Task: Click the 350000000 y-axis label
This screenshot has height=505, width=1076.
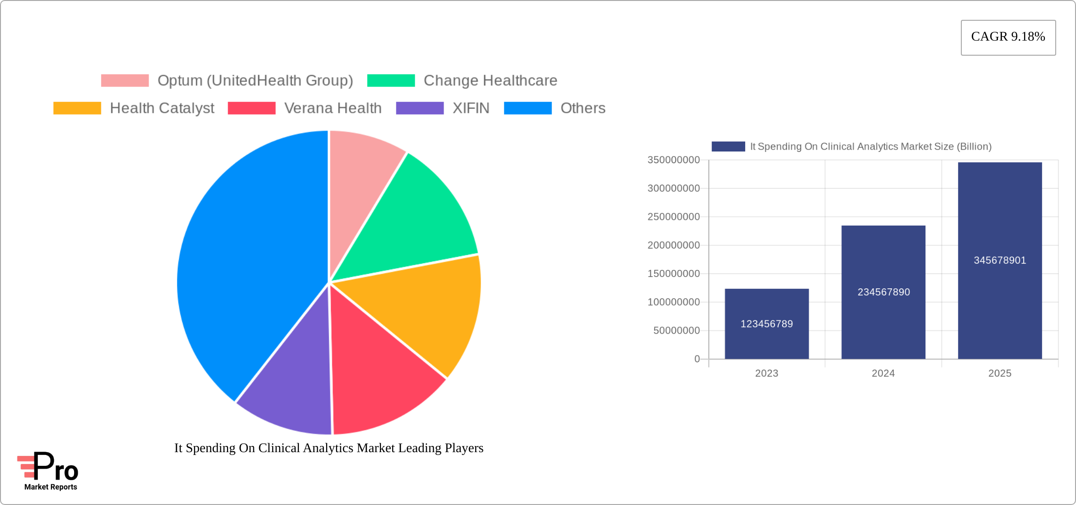Action: pos(673,160)
